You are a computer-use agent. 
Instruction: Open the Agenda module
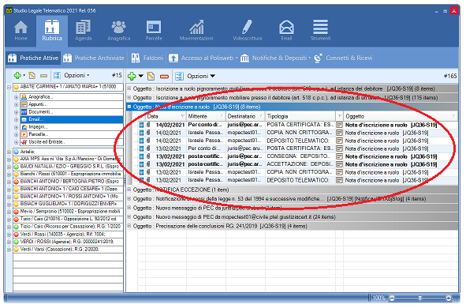click(x=84, y=30)
